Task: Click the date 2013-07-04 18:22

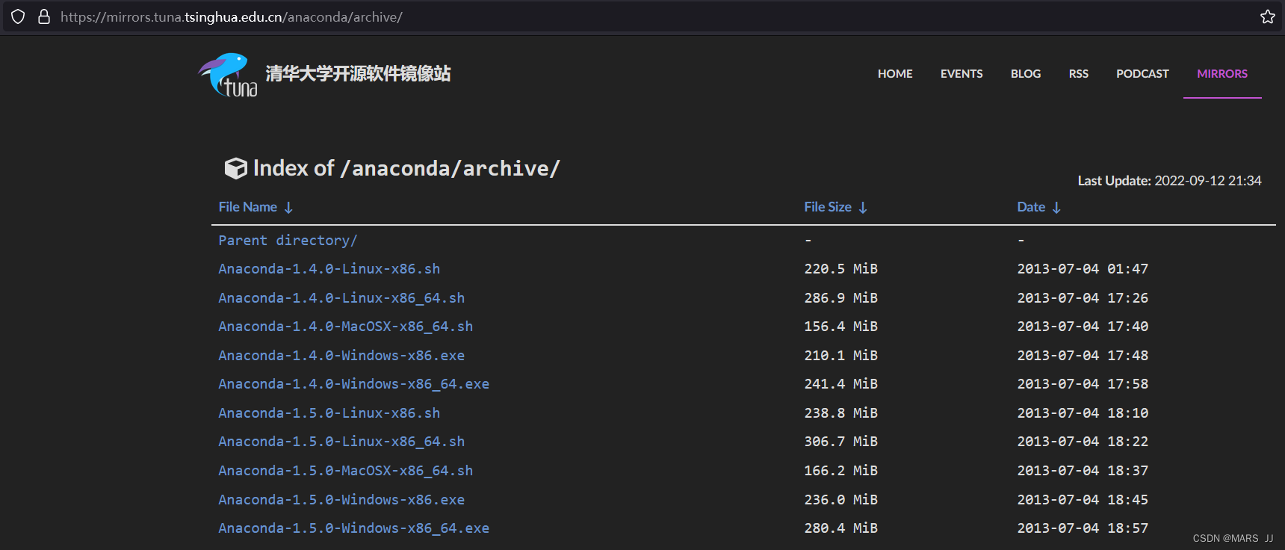Action: pos(1083,442)
